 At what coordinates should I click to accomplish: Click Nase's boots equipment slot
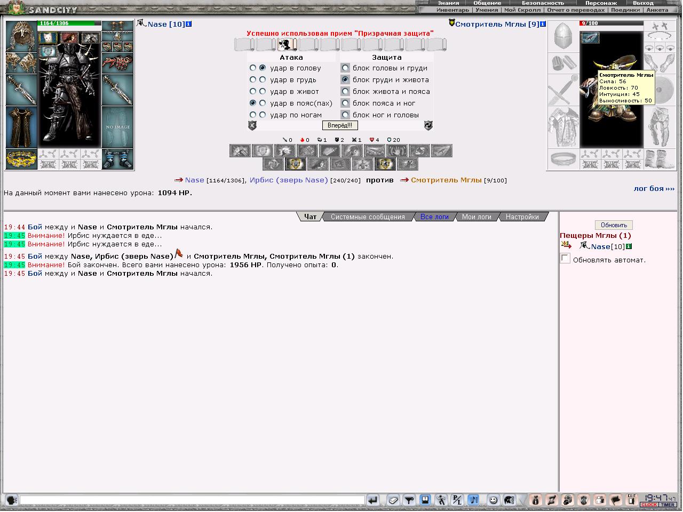pyautogui.click(x=117, y=159)
